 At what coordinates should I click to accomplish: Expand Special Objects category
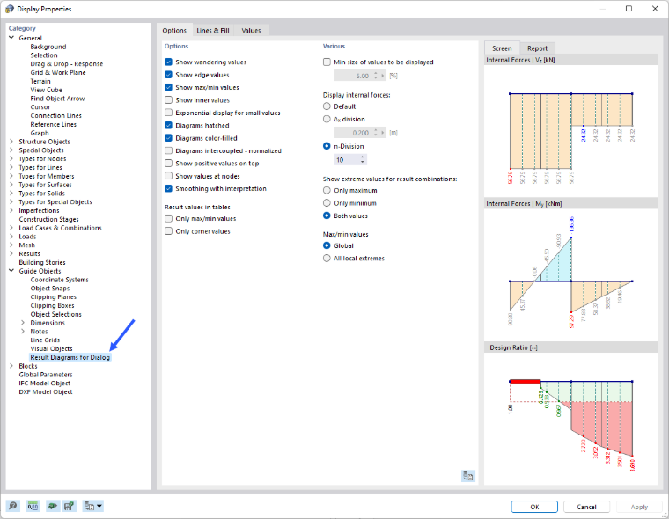pos(11,150)
